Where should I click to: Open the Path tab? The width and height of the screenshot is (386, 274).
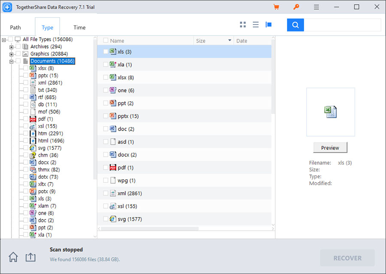(15, 27)
